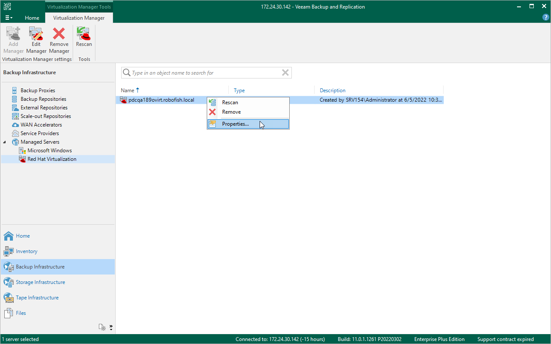The height and width of the screenshot is (344, 551).
Task: Open the Files navigation view
Action: click(x=58, y=313)
